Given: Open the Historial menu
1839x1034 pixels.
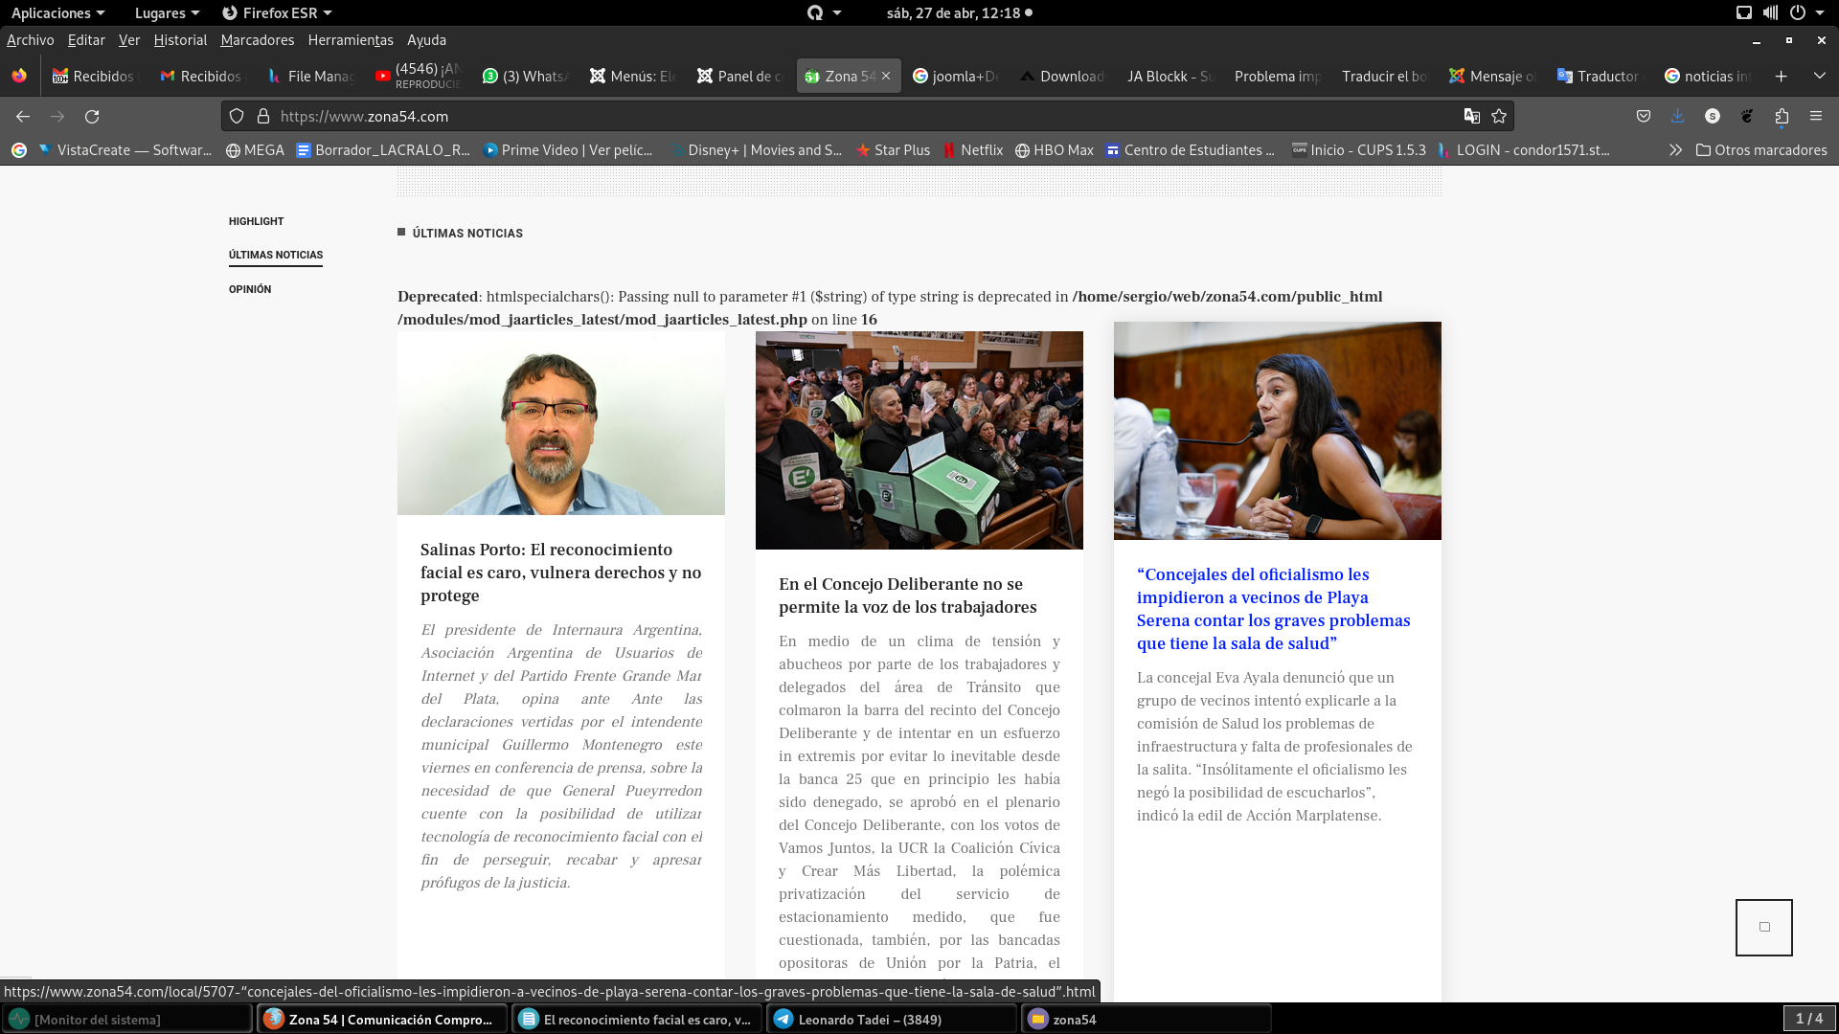Looking at the screenshot, I should pos(180,40).
